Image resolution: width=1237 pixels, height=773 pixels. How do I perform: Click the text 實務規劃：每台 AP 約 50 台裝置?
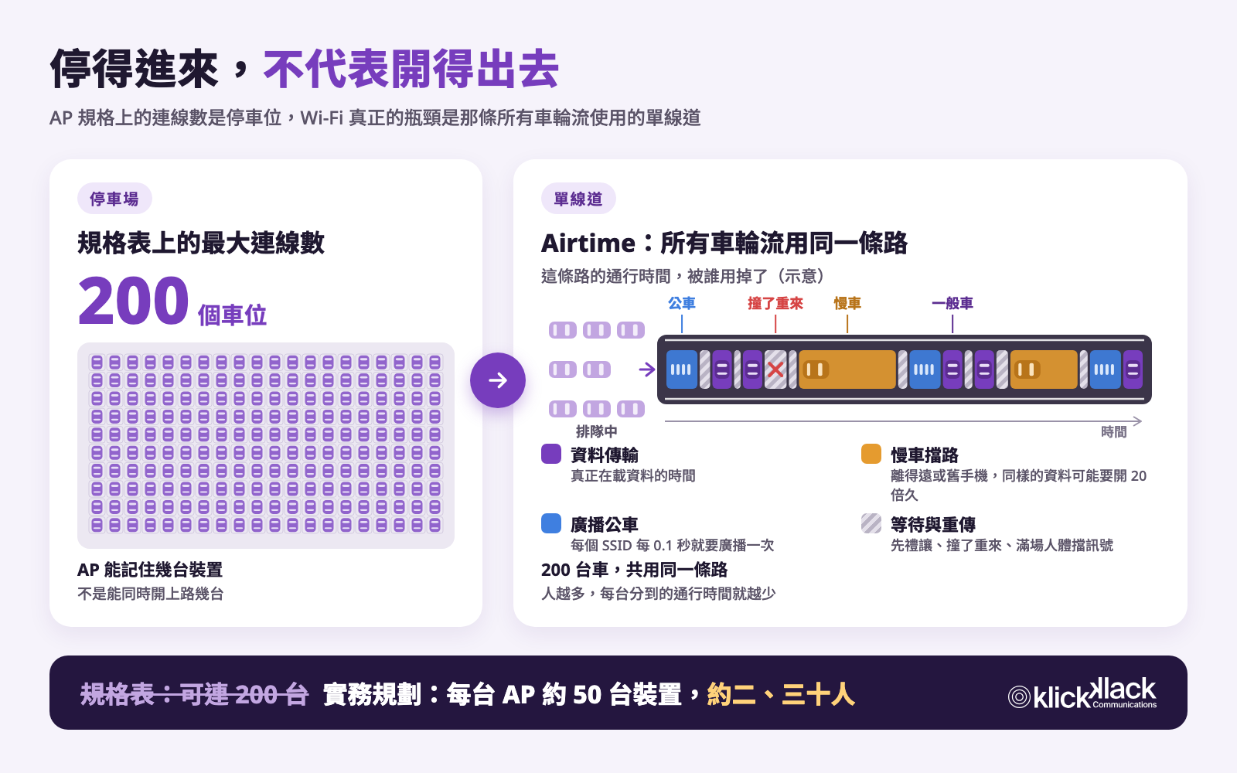tap(503, 694)
